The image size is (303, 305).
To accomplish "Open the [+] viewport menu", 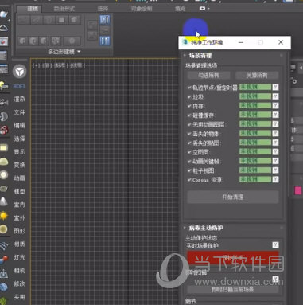I will [x=36, y=65].
